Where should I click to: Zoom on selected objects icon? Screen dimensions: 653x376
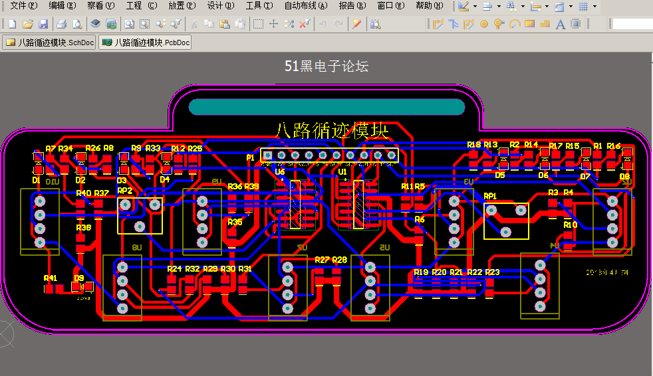pos(160,24)
